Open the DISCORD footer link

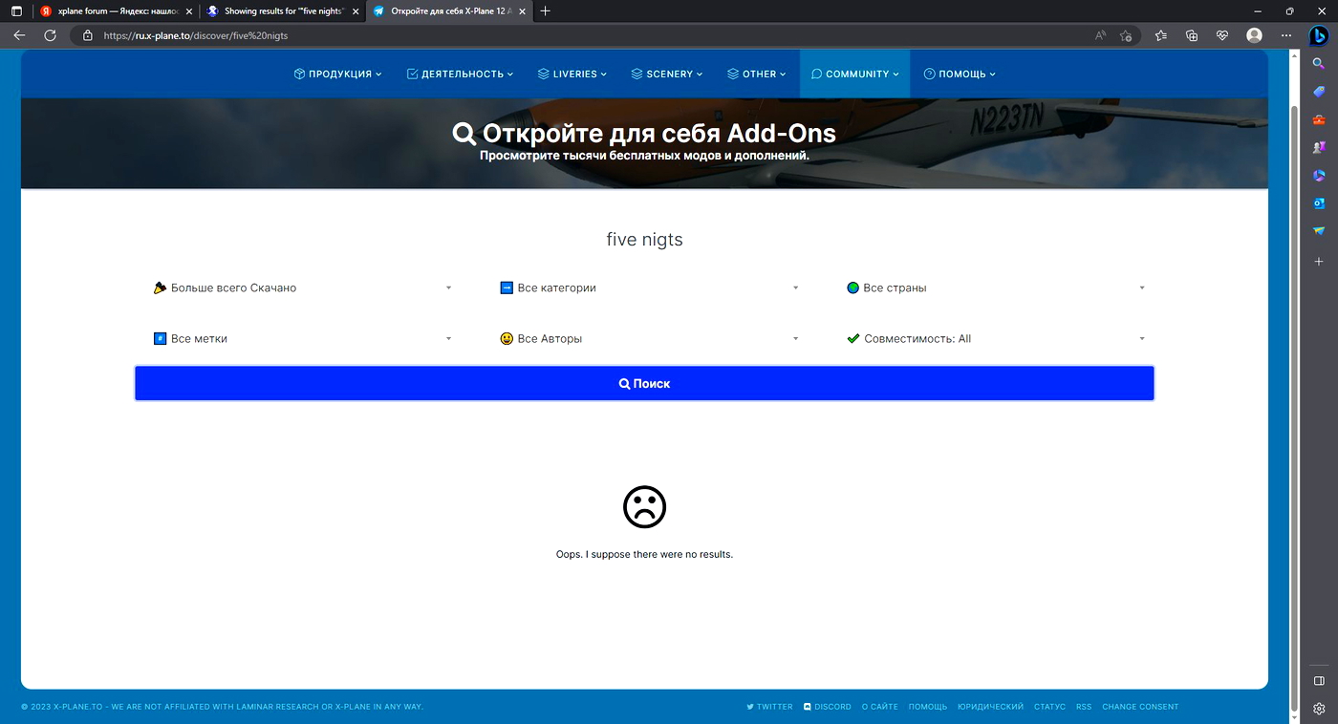pos(828,707)
